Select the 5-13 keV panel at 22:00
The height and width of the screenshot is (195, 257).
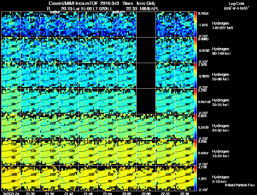pyautogui.click(x=127, y=178)
